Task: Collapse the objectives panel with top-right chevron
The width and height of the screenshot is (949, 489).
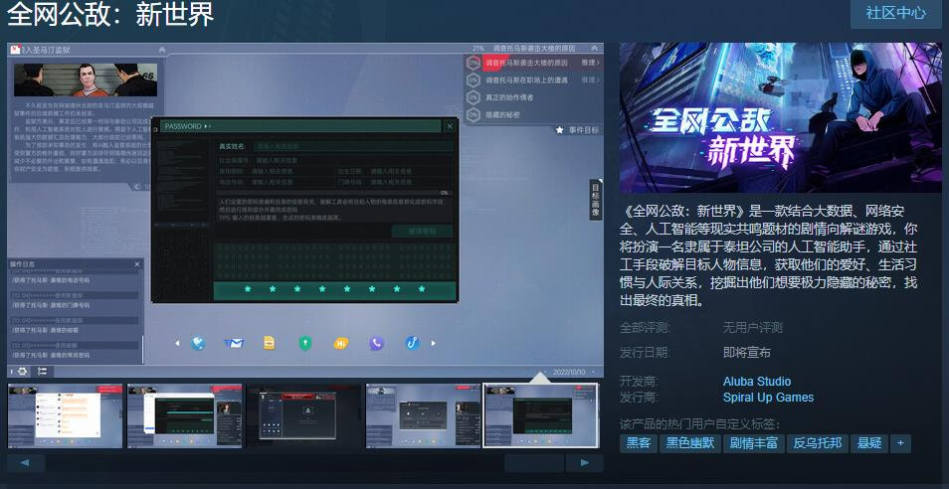Action: pos(594,48)
